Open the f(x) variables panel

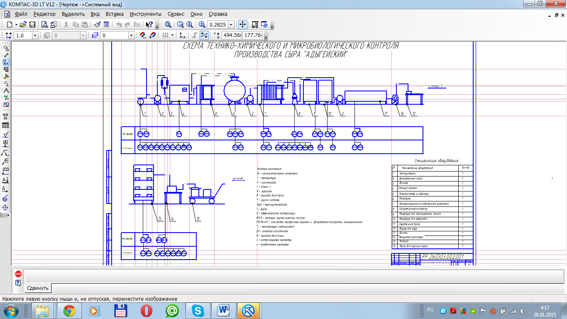coord(137,25)
